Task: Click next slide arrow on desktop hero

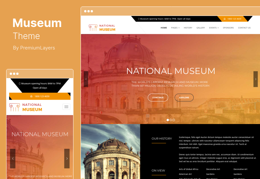Action: point(255,79)
